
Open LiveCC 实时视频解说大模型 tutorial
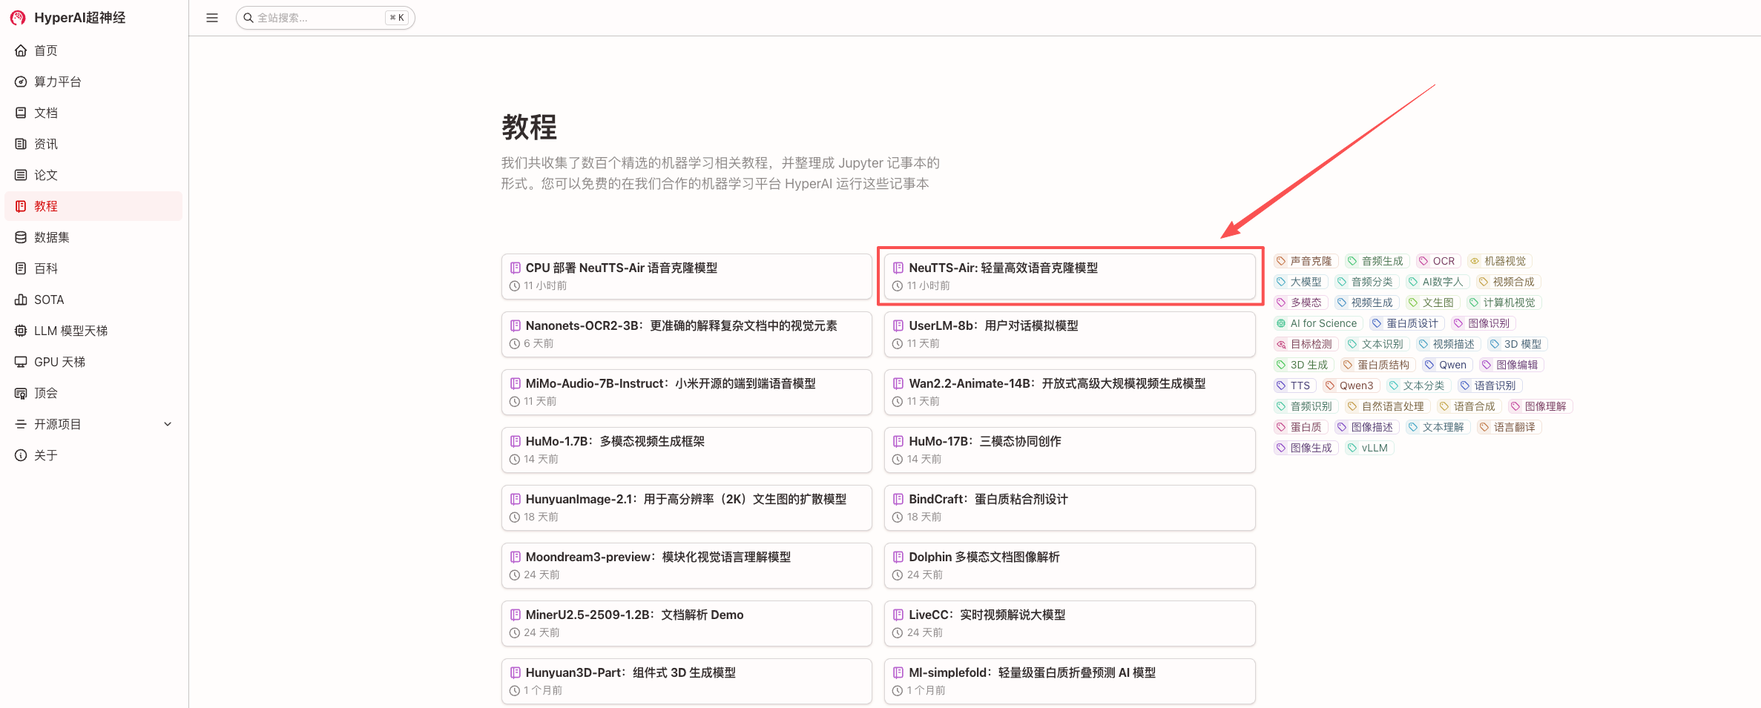pos(1070,623)
